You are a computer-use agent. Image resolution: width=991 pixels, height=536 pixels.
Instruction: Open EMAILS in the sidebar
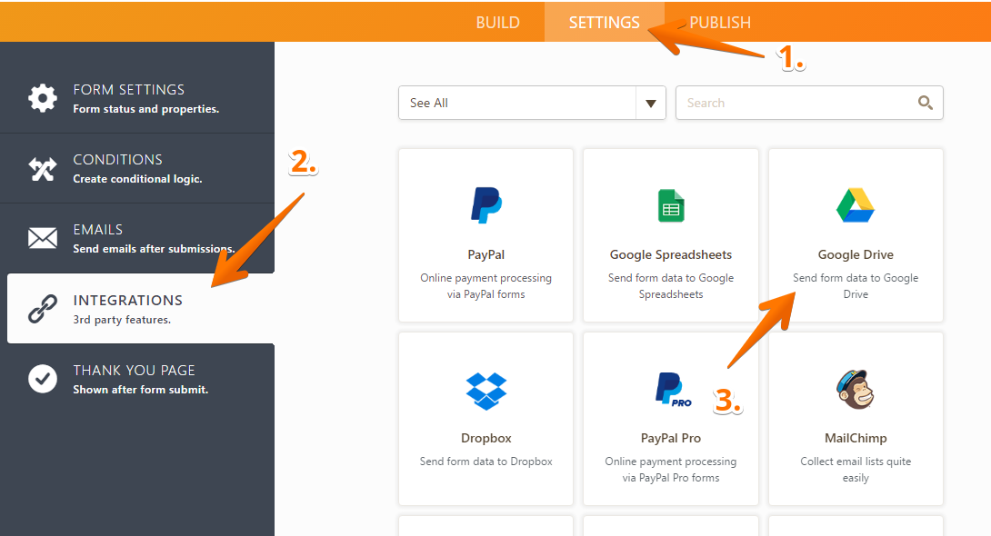point(137,238)
